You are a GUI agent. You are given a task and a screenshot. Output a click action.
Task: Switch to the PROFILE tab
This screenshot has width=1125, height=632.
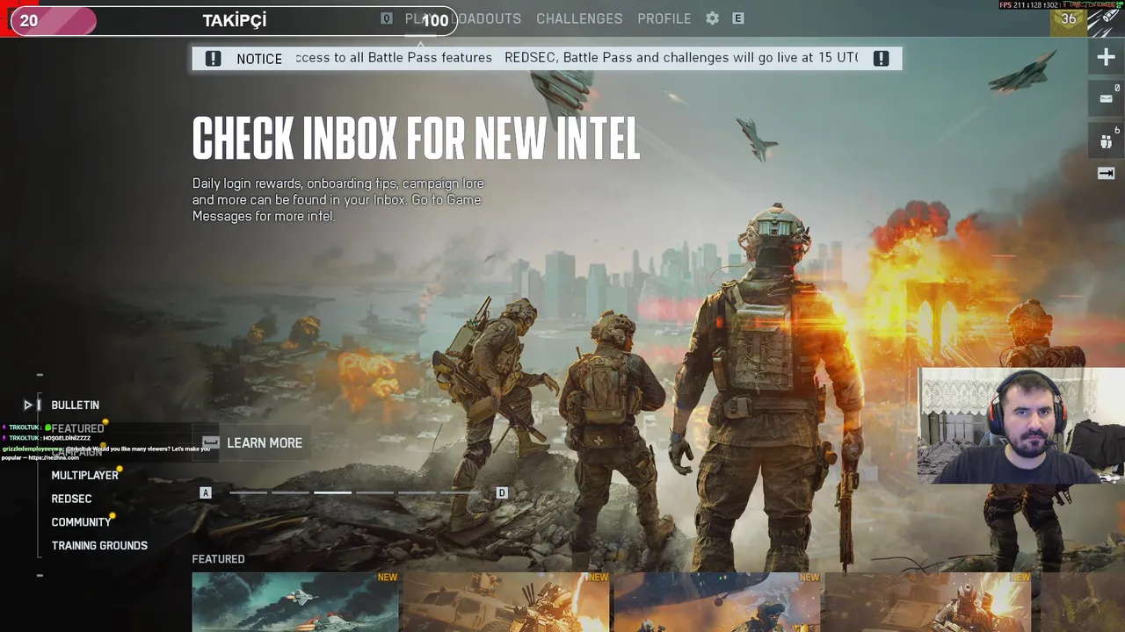click(x=664, y=18)
